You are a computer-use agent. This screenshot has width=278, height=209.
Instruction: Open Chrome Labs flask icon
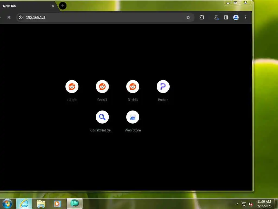pos(216,17)
